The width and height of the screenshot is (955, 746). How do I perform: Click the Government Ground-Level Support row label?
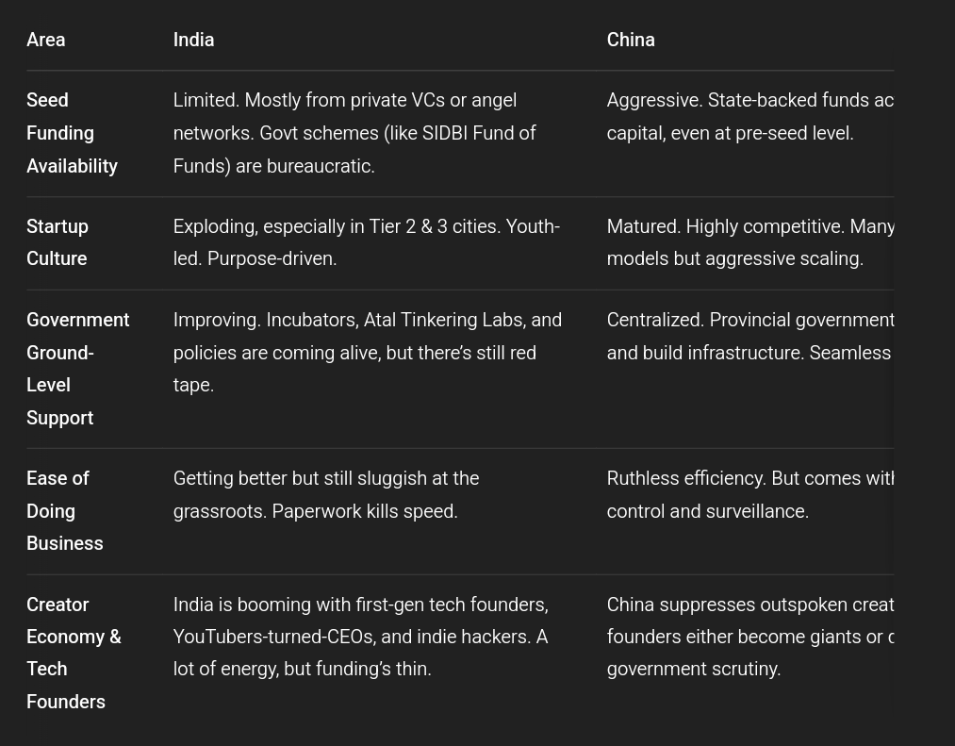coord(76,369)
